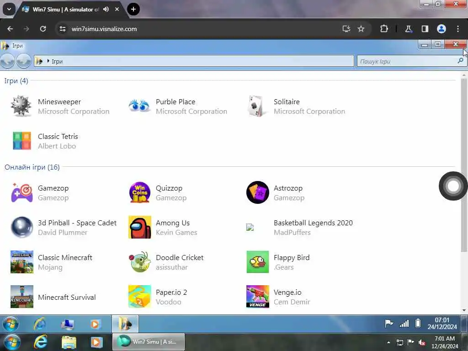Go back in Chrome
The width and height of the screenshot is (468, 351).
tap(10, 29)
